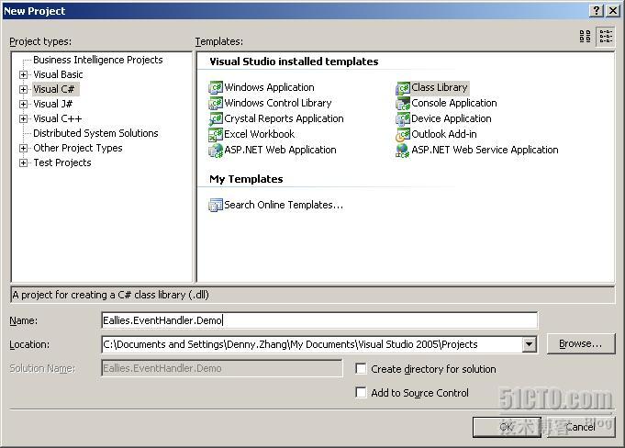Enable Create directory for solution checkbox
Screen dimensions: 625x448
point(361,368)
